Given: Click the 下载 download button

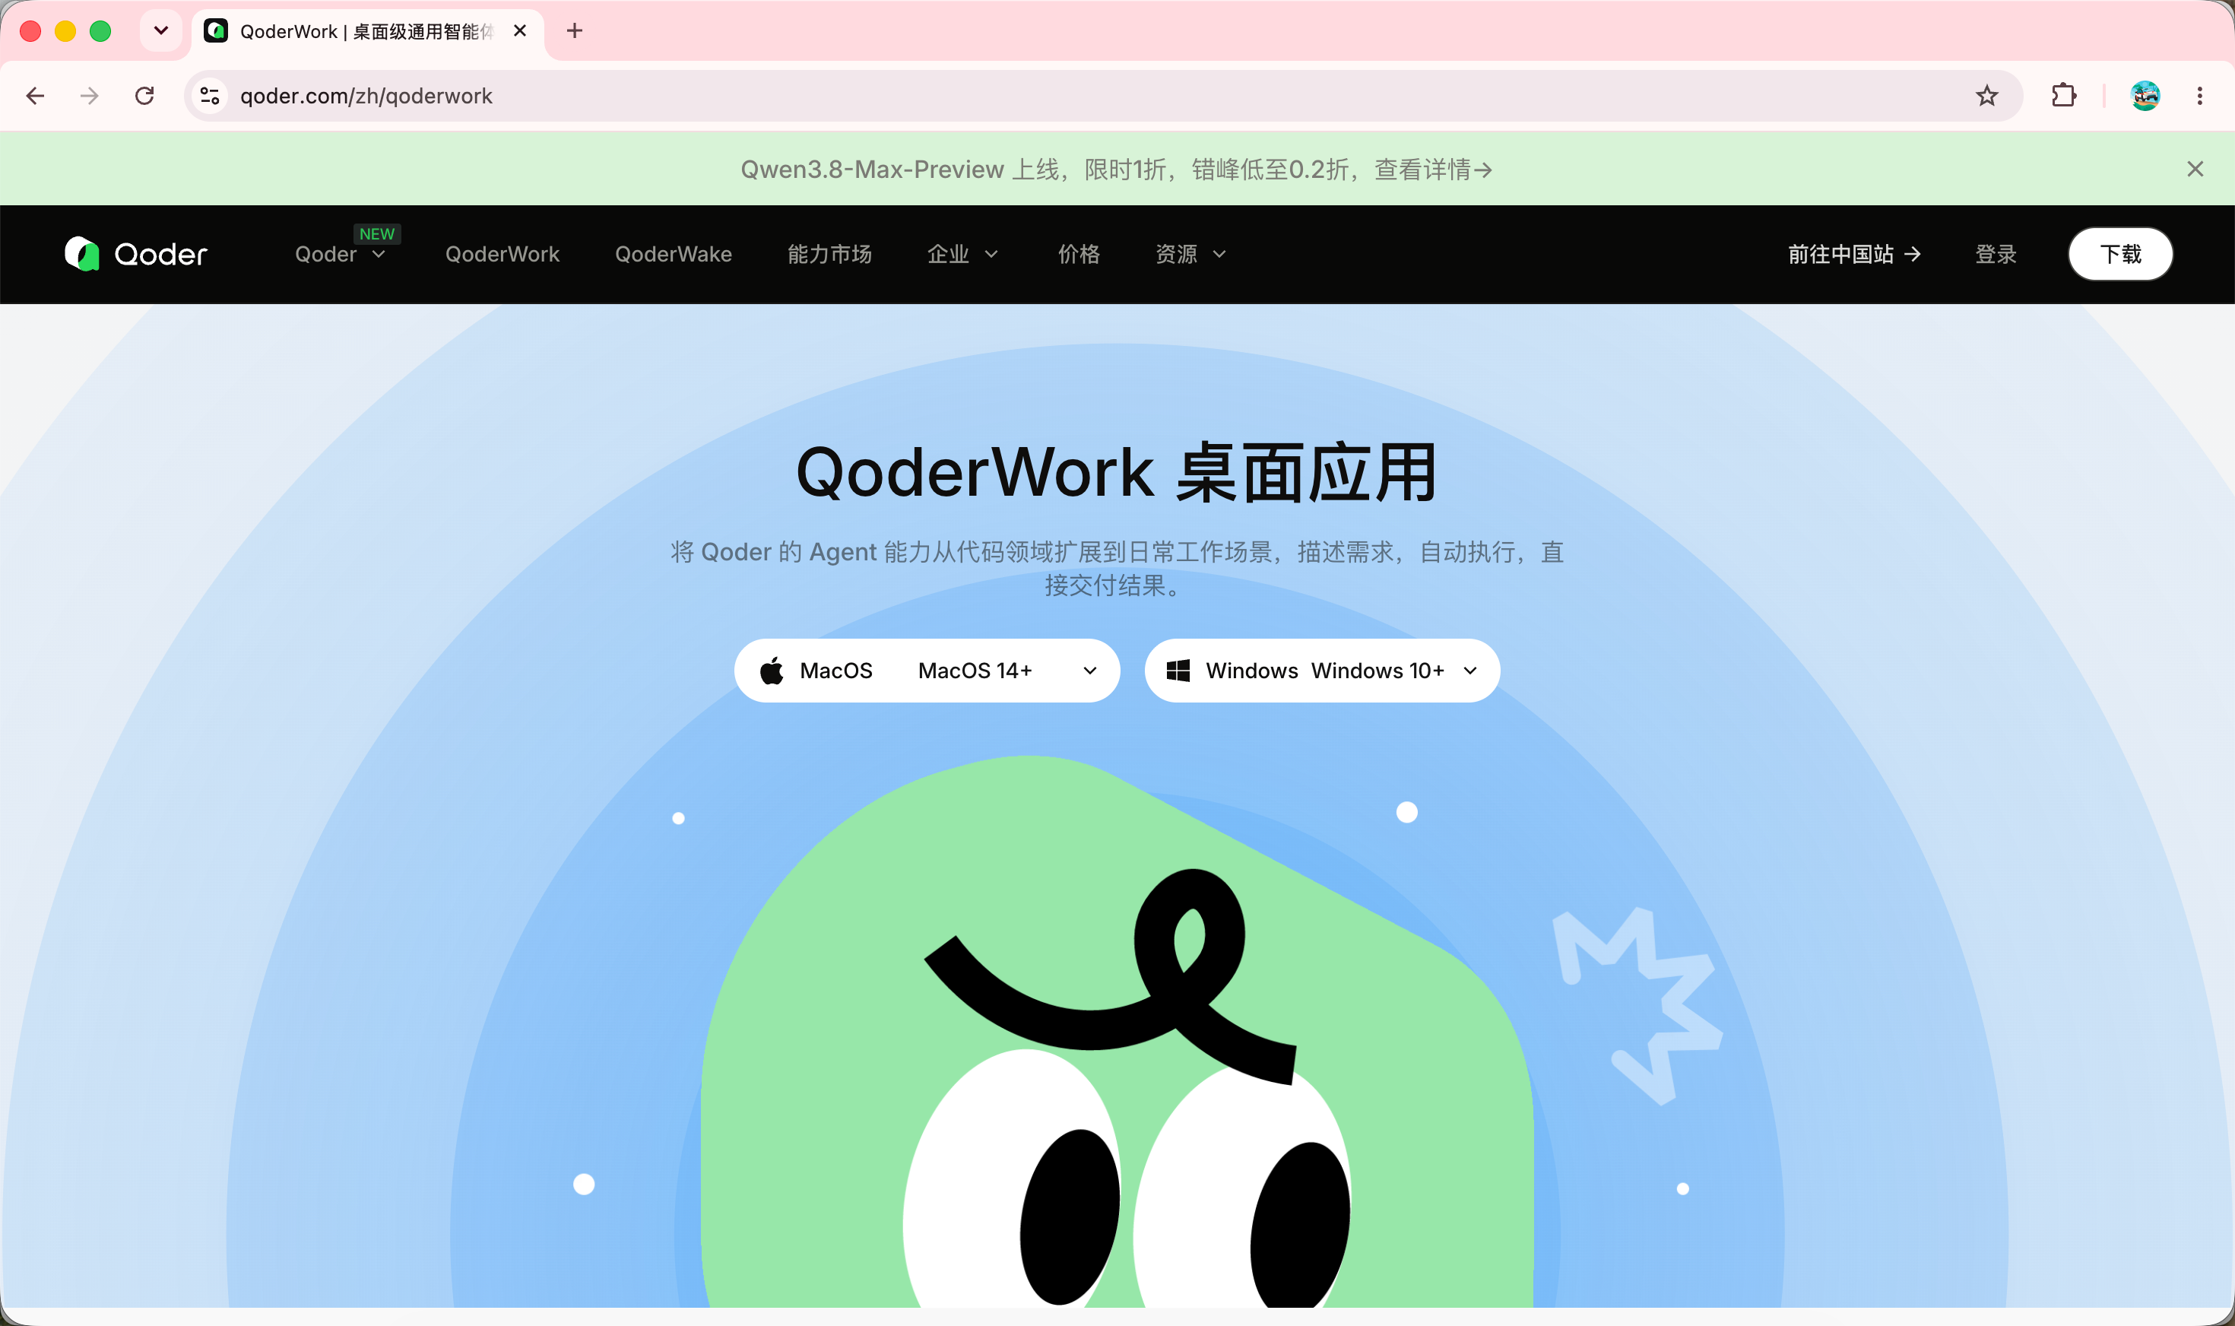Looking at the screenshot, I should click(x=2121, y=255).
